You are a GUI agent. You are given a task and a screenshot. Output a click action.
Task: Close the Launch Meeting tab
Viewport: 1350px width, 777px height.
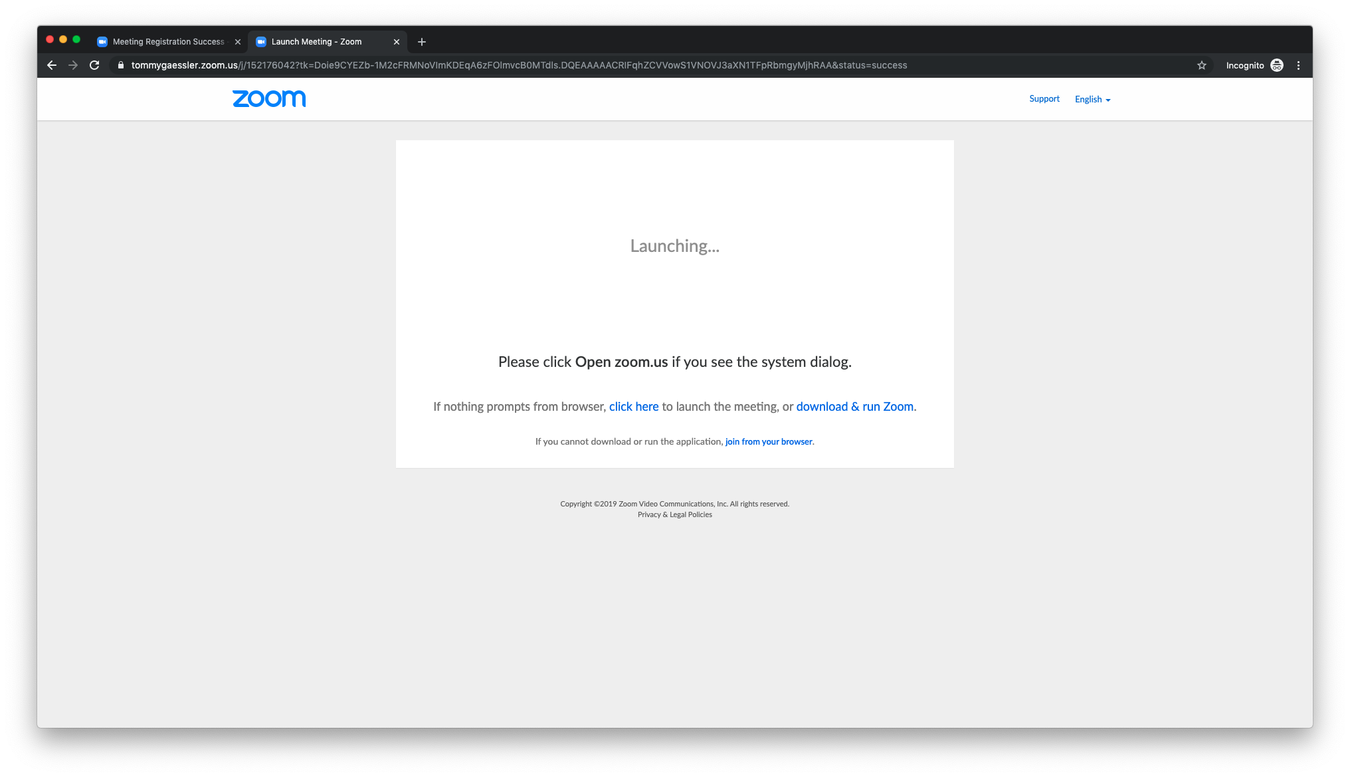397,42
